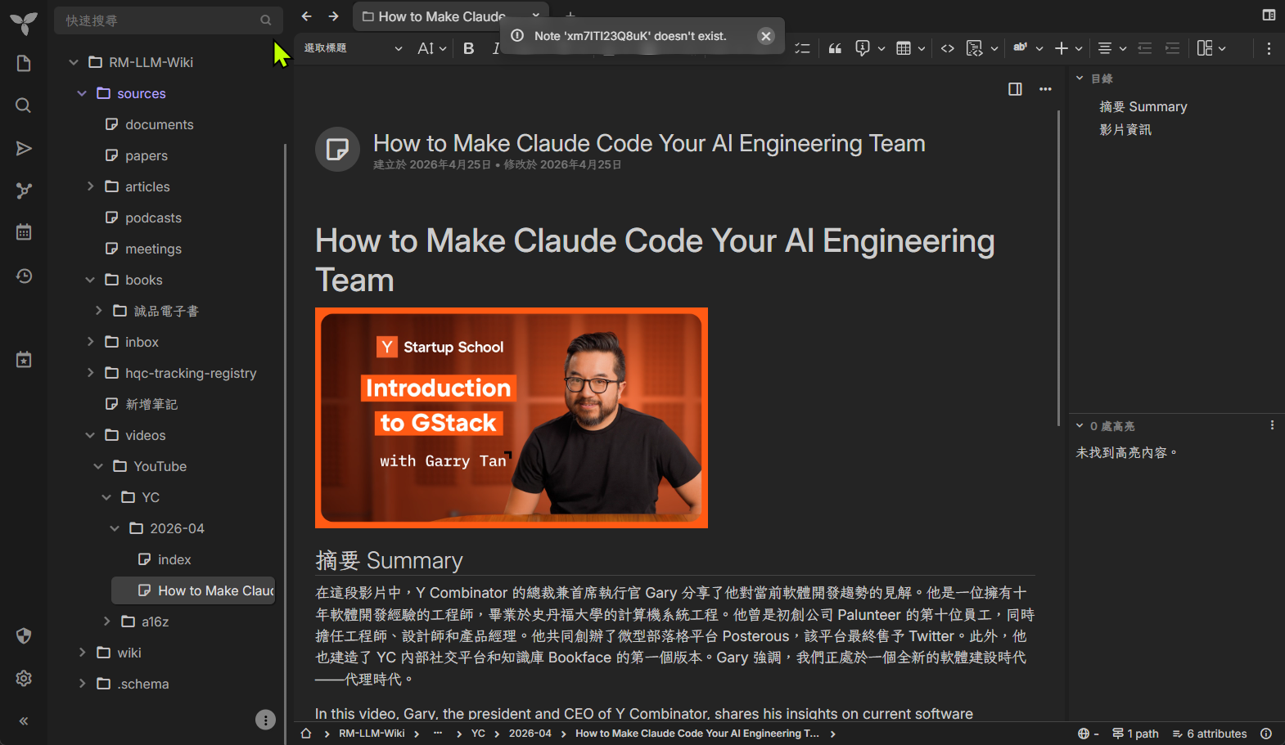
Task: Insert a table using the toolbar icon
Action: pyautogui.click(x=904, y=48)
